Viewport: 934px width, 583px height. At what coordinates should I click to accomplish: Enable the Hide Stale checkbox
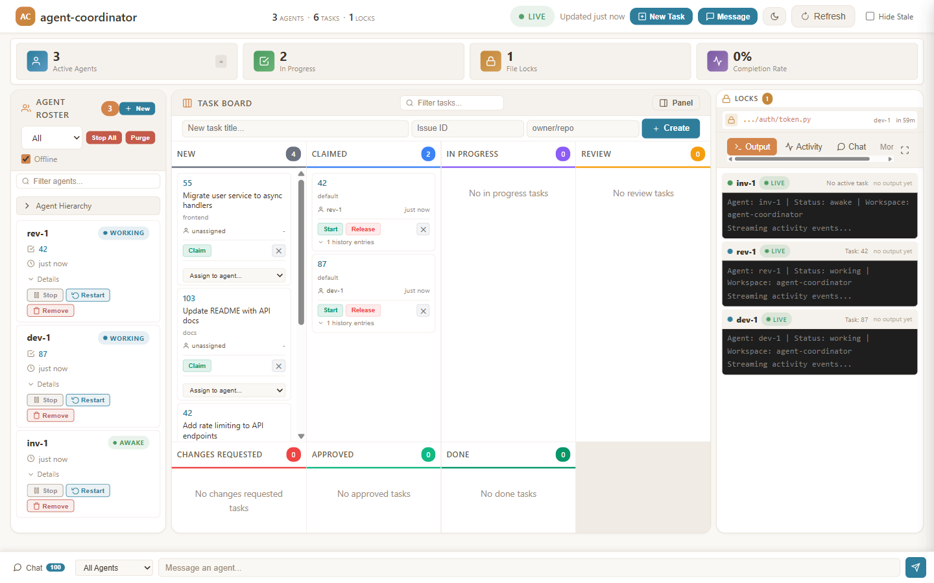tap(870, 16)
